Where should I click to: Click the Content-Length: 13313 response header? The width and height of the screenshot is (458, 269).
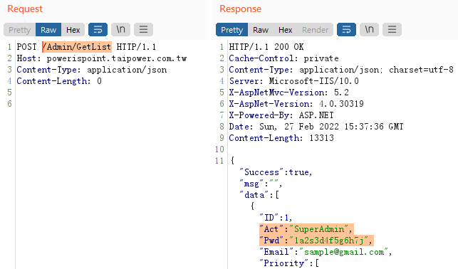point(281,138)
